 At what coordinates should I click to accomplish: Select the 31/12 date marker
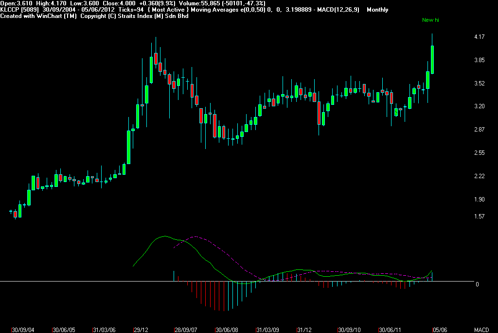(304, 330)
